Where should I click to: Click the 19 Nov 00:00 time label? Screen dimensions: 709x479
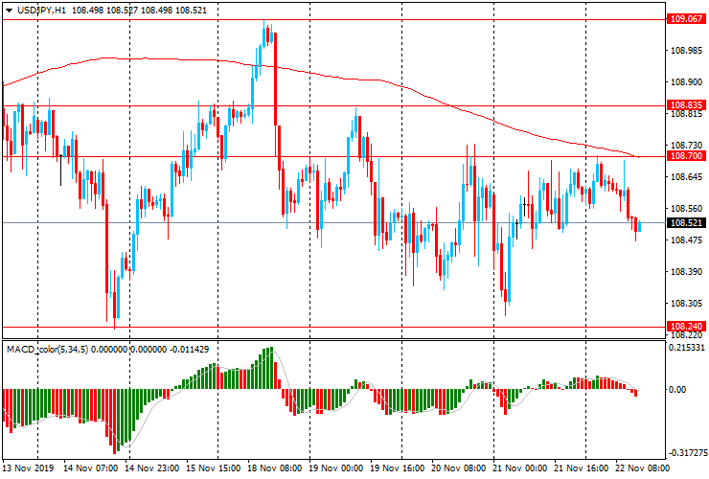click(x=336, y=468)
